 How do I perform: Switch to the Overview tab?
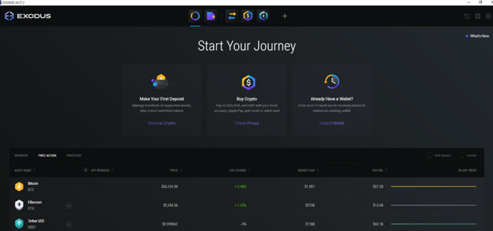pos(21,156)
